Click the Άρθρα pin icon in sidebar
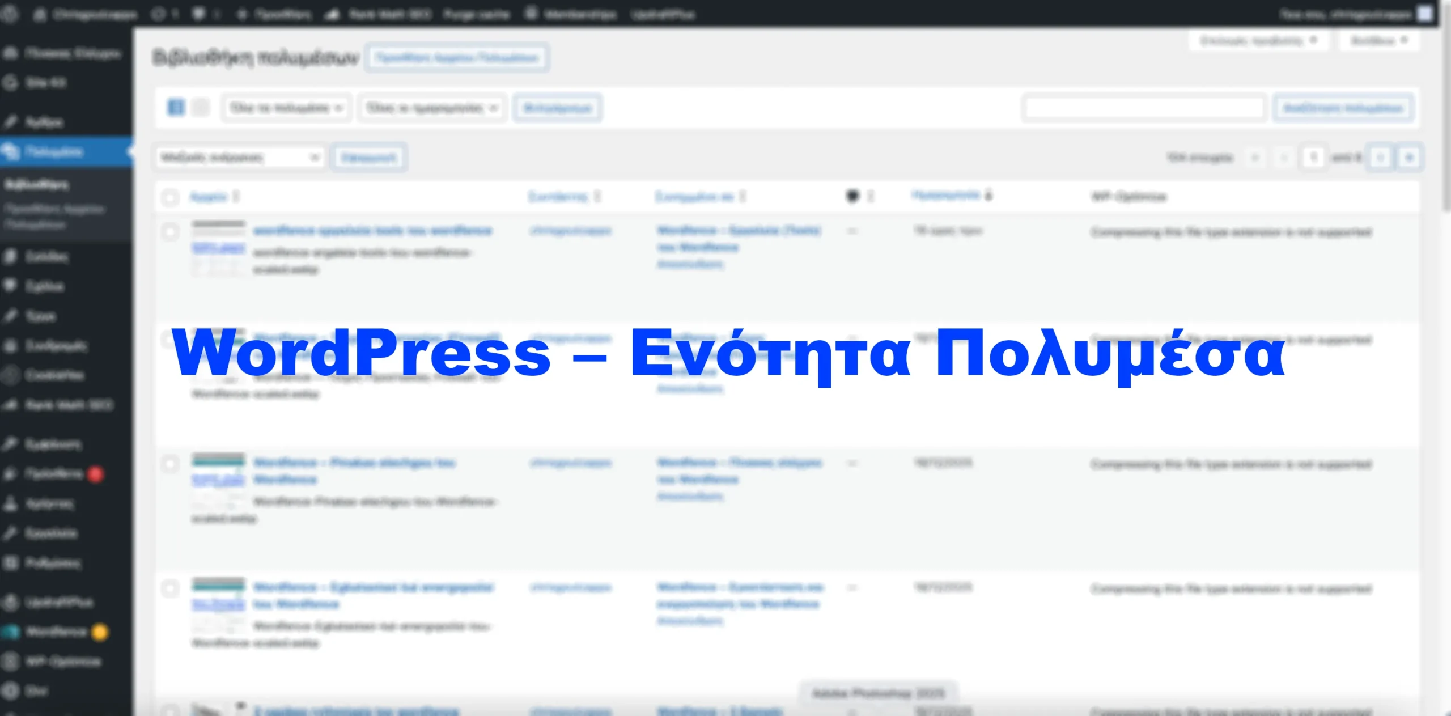Viewport: 1451px width, 716px height. point(11,122)
